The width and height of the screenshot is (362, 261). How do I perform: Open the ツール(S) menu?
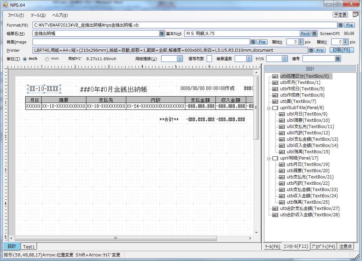(x=38, y=15)
